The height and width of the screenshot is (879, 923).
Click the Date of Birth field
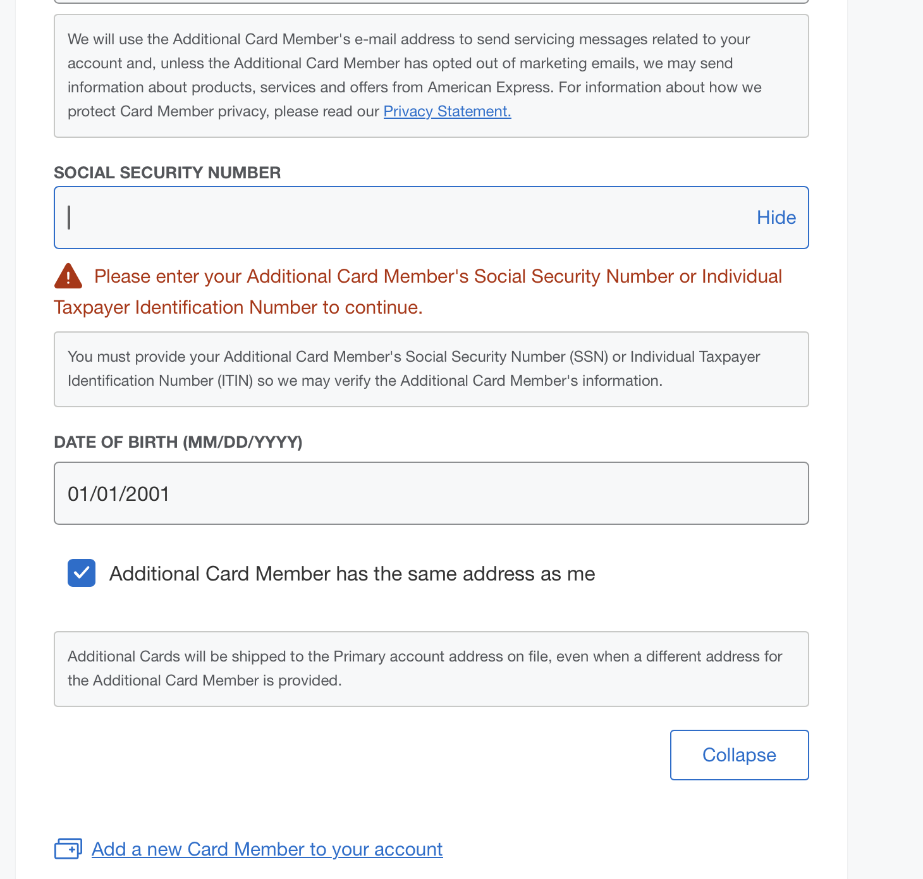click(x=431, y=493)
